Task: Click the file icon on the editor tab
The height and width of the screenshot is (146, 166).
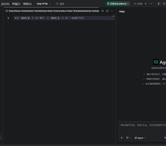Action: pyautogui.click(x=7, y=11)
